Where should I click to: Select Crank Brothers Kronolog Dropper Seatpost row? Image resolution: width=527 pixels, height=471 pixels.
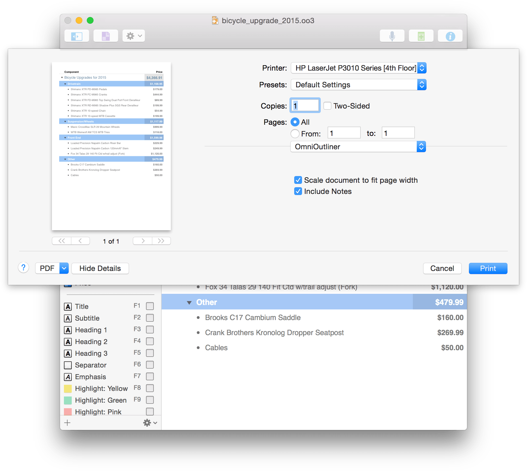coord(314,333)
